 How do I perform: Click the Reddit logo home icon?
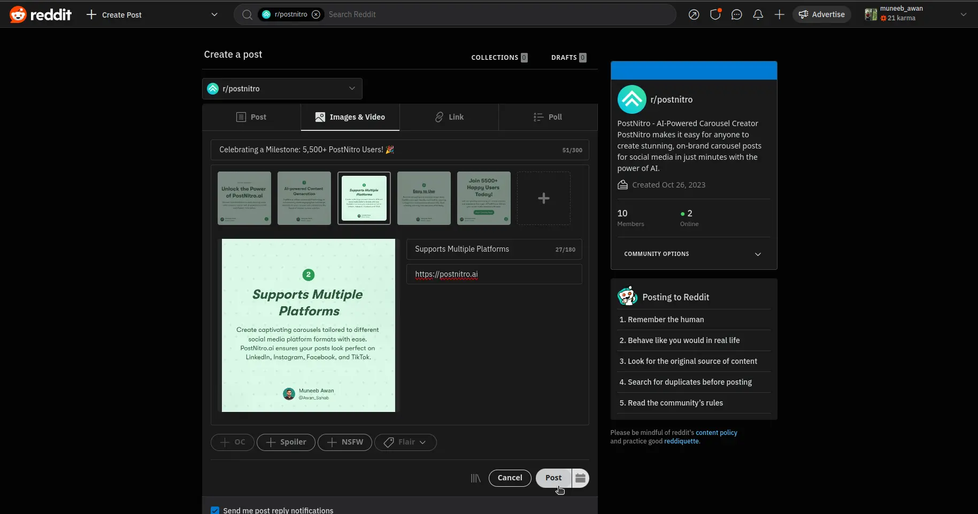point(18,14)
